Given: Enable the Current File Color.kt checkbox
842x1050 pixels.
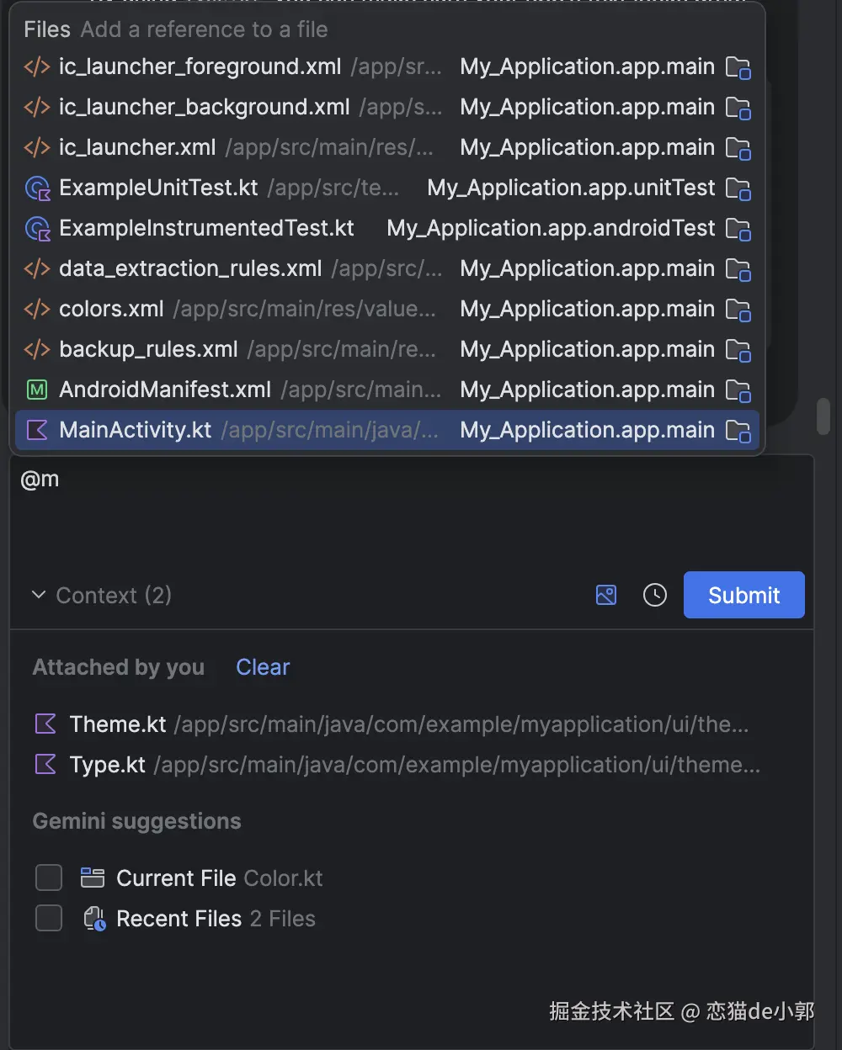Looking at the screenshot, I should (x=49, y=878).
